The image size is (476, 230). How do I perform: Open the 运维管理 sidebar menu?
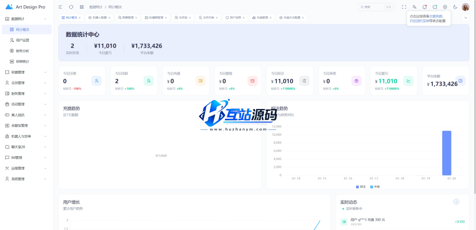(26, 168)
